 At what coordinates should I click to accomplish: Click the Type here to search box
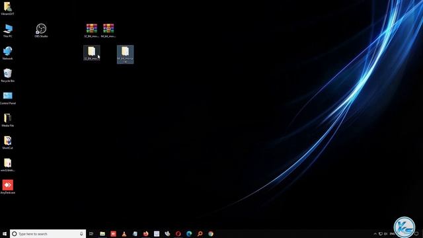click(48, 233)
